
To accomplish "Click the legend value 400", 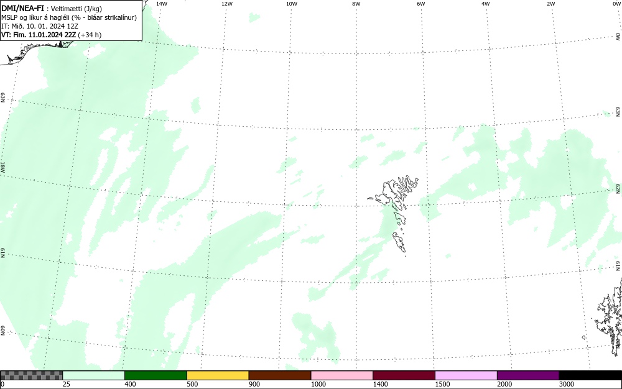I will [130, 384].
